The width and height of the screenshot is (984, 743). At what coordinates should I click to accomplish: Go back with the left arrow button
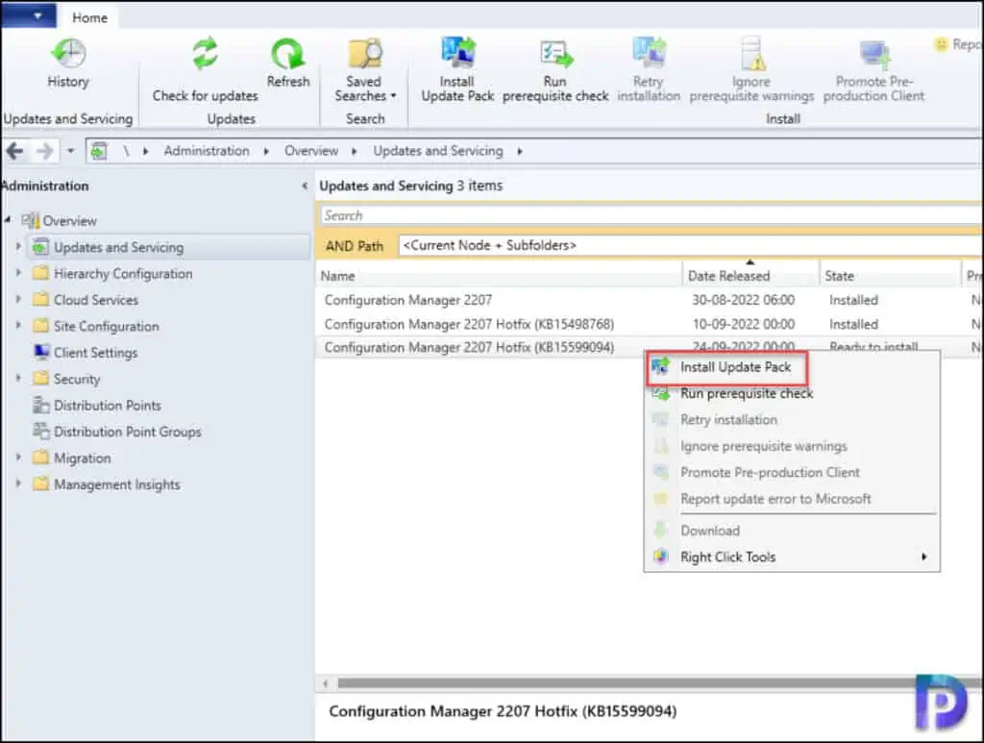click(x=15, y=151)
